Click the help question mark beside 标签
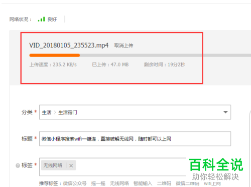 (18, 165)
